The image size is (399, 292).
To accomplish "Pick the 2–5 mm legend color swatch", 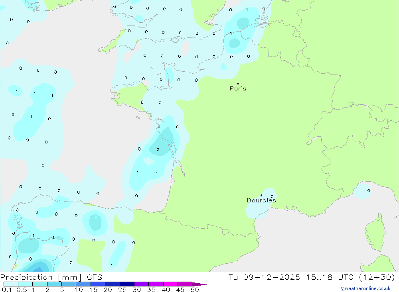I will (x=54, y=284).
